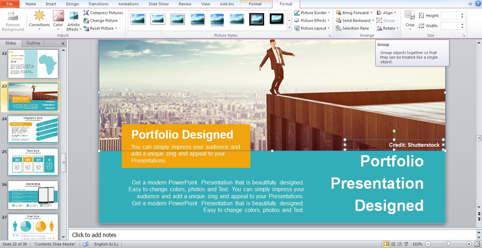Viewport: 482px width, 248px height.
Task: Open PowerPoint Help question mark icon
Action: [478, 3]
